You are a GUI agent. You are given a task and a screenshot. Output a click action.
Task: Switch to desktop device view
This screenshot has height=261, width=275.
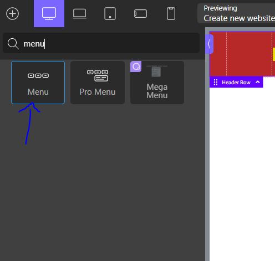49,13
